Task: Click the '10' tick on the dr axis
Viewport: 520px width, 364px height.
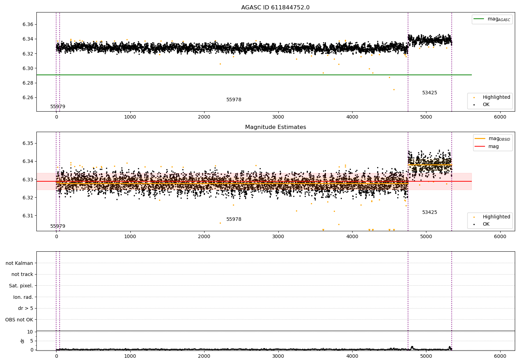Action: coord(30,332)
